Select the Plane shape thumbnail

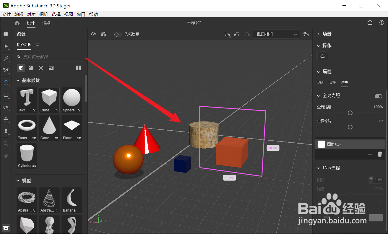(72, 128)
